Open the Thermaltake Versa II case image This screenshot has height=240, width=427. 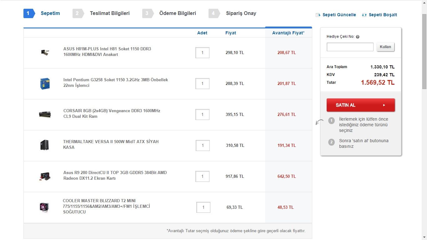[x=45, y=145]
